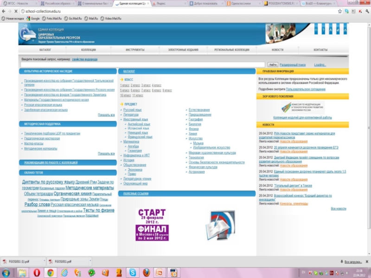
Task: Click the PowerPoint icon on the taskbar
Action: point(160,273)
